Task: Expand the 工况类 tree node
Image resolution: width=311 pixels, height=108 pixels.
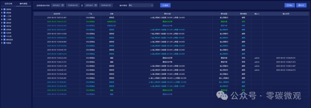Action: pos(2,19)
